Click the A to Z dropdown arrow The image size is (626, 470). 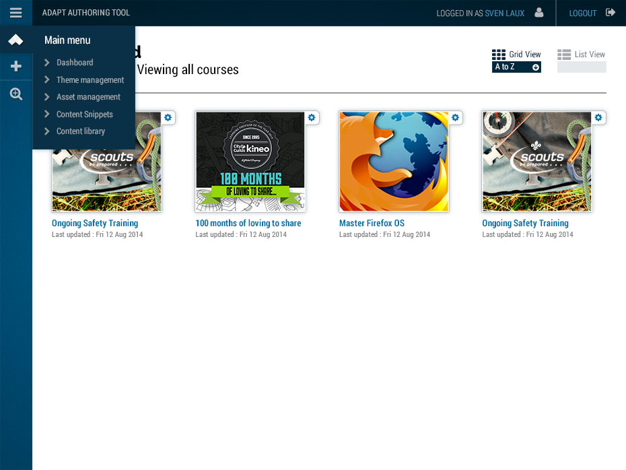coord(536,67)
